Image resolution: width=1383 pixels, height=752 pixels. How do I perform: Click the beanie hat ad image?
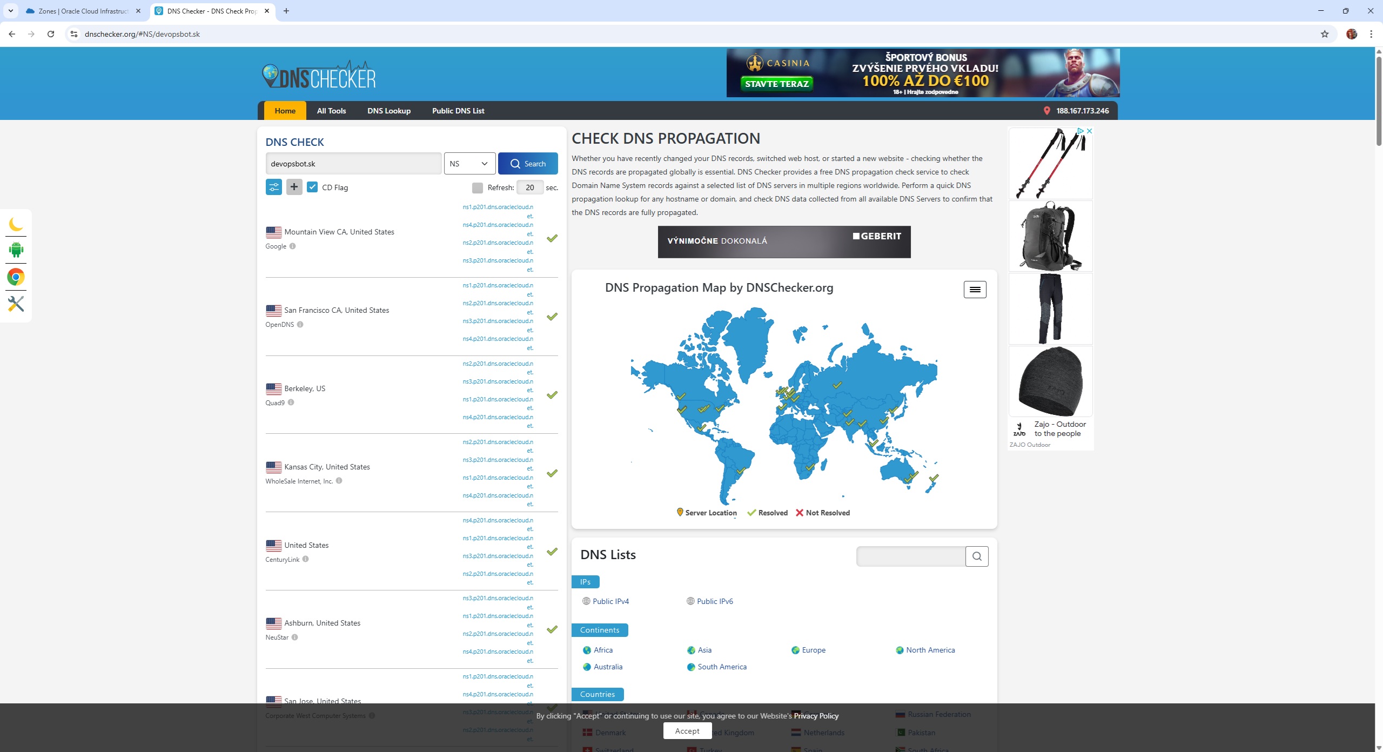[x=1050, y=381]
